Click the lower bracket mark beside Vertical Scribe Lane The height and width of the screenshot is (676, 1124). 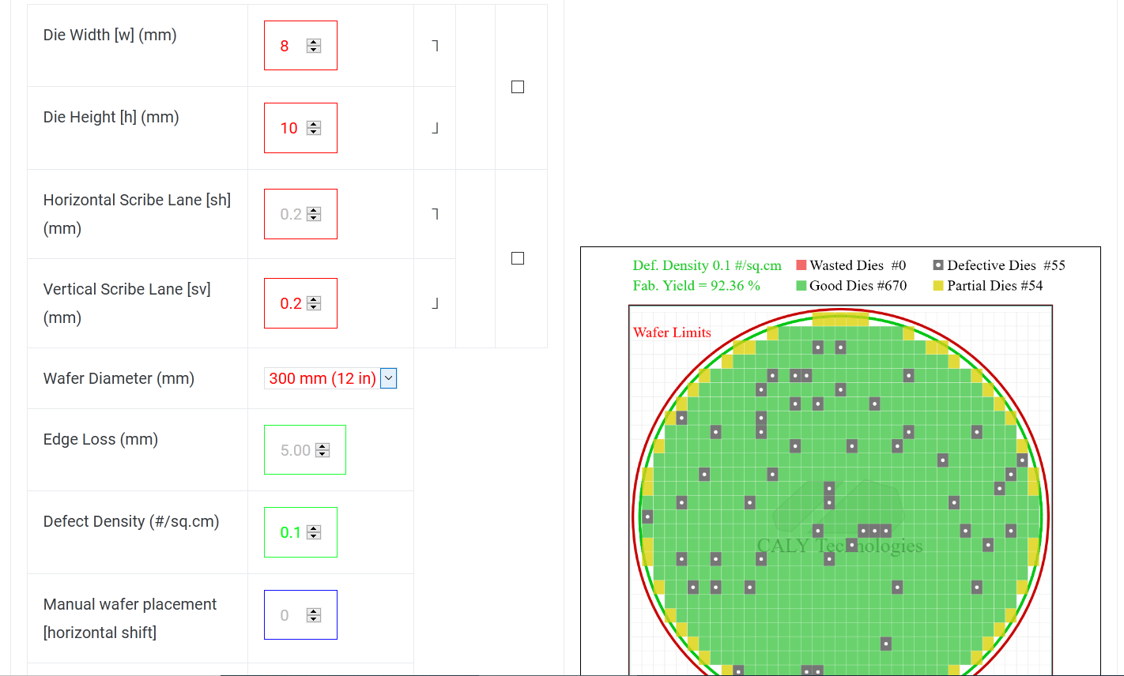(435, 303)
